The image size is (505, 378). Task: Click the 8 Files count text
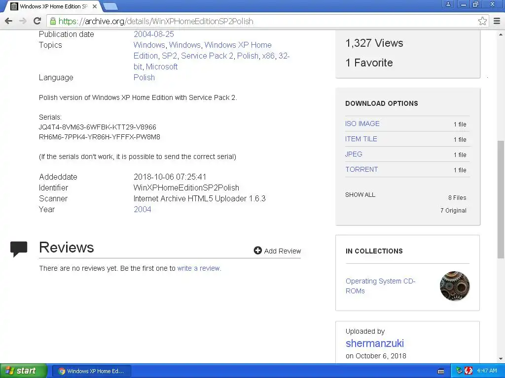tap(457, 198)
